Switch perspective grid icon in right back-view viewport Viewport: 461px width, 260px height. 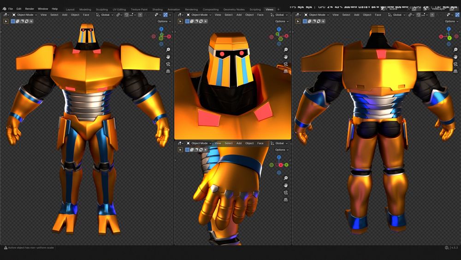[x=455, y=71]
